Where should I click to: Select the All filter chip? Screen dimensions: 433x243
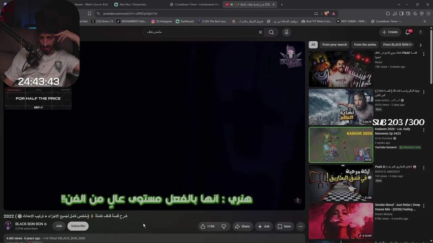pos(313,45)
